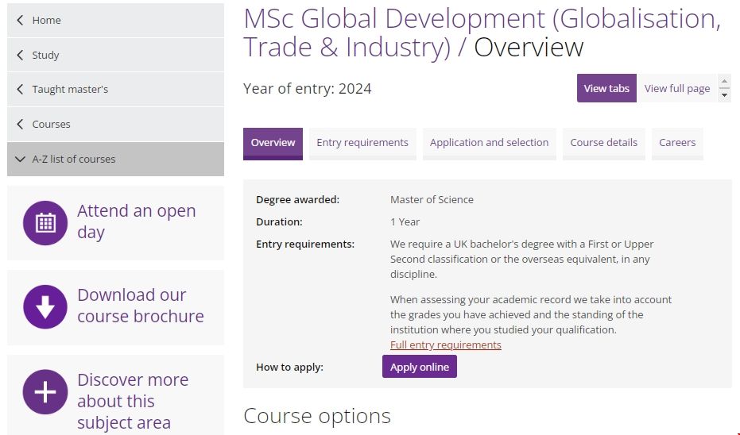Click the back chevron beside Home
This screenshot has width=740, height=435.
20,20
